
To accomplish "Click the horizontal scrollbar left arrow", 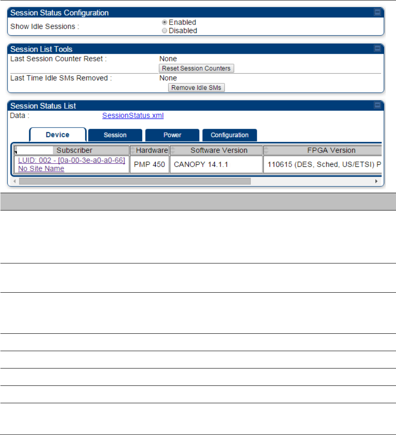I will tap(14, 181).
